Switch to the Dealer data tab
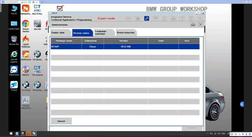The height and width of the screenshot is (137, 252). [58, 33]
